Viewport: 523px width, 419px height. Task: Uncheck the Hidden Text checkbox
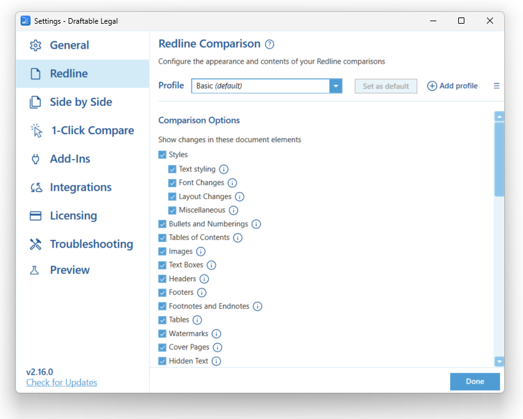tap(163, 361)
